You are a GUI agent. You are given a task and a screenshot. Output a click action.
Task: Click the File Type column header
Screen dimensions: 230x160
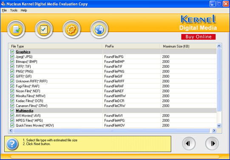tap(56, 46)
